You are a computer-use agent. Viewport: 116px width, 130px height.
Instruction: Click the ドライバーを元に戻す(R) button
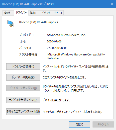point(23,88)
